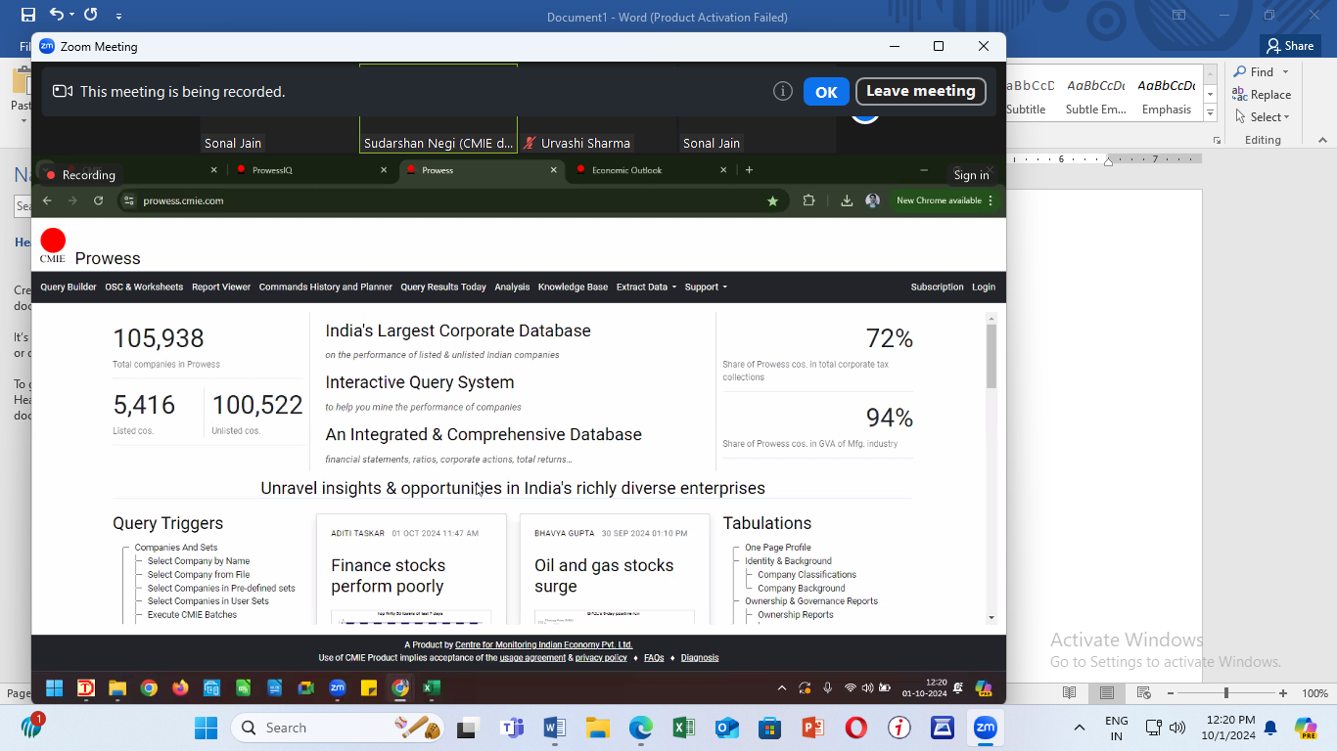1337x751 pixels.
Task: Apply the Emphasis style in Word
Action: click(x=1166, y=96)
